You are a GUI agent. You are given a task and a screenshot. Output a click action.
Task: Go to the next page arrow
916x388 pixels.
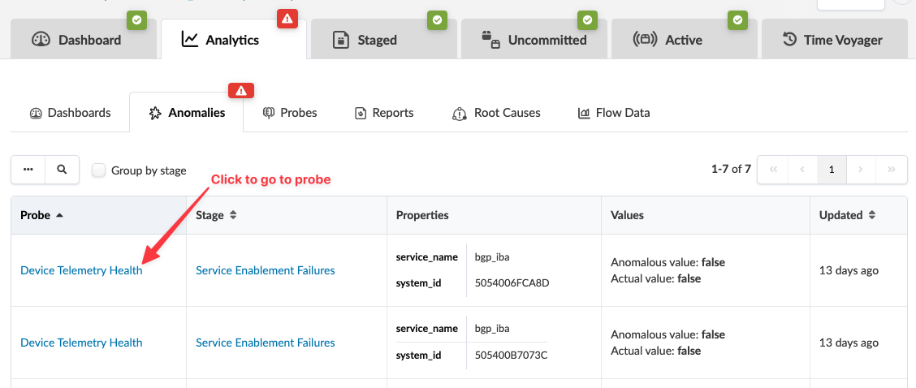861,170
